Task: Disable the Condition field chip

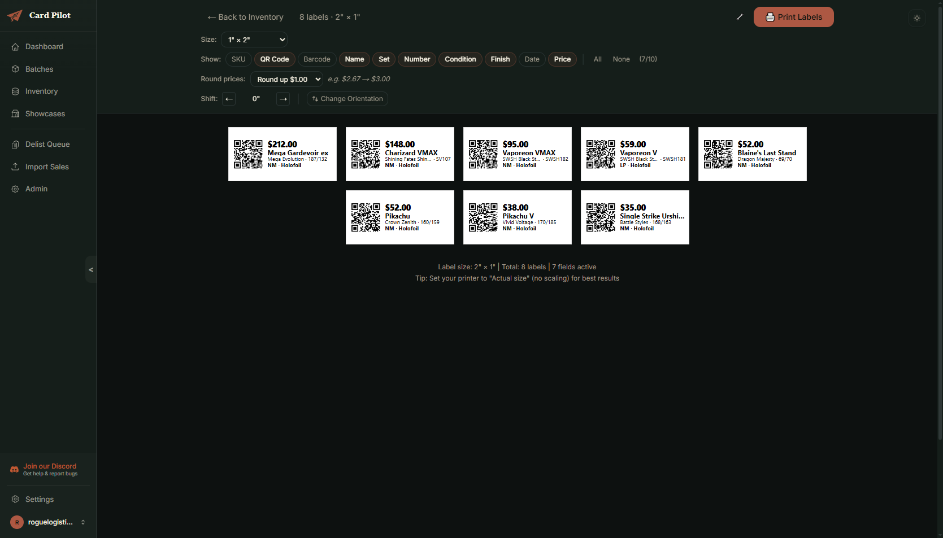Action: (x=460, y=59)
